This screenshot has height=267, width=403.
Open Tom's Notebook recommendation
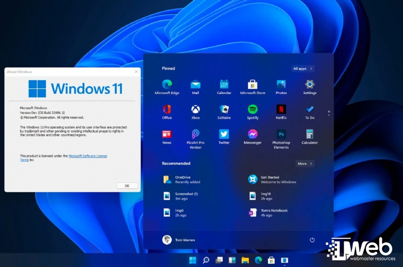(x=268, y=213)
